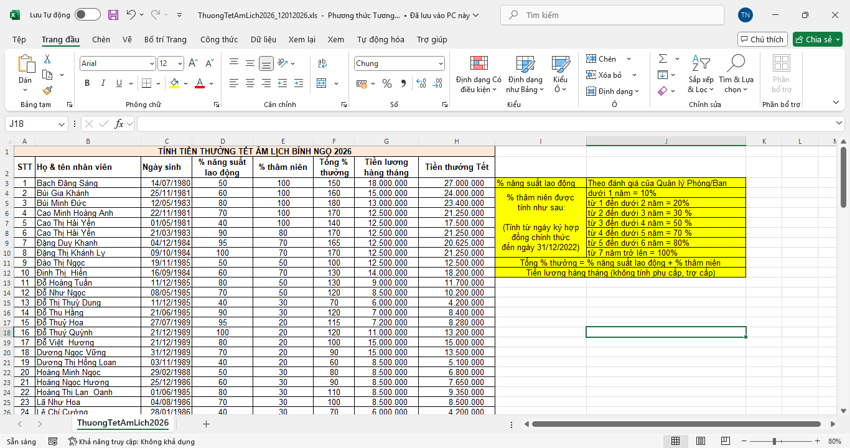Expand the Arial font name dropdown

(152, 63)
